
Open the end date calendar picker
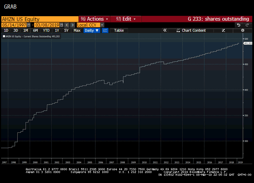click(x=61, y=25)
